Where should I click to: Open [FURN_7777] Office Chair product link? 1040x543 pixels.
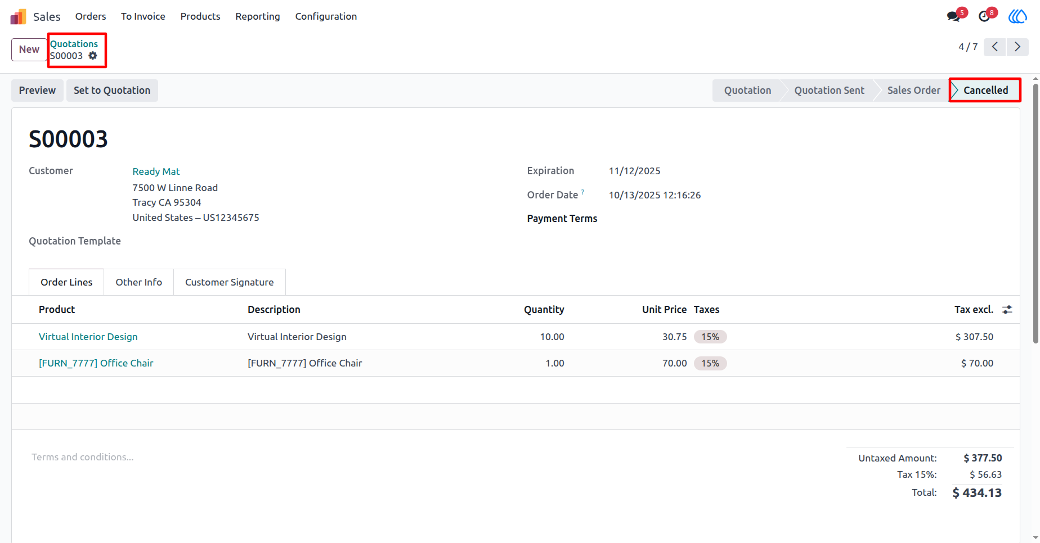pyautogui.click(x=96, y=363)
